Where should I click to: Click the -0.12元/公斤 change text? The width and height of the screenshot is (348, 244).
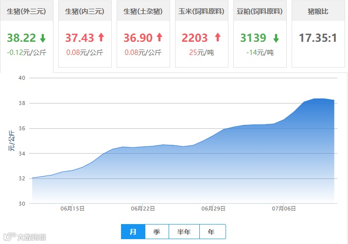pos(27,52)
